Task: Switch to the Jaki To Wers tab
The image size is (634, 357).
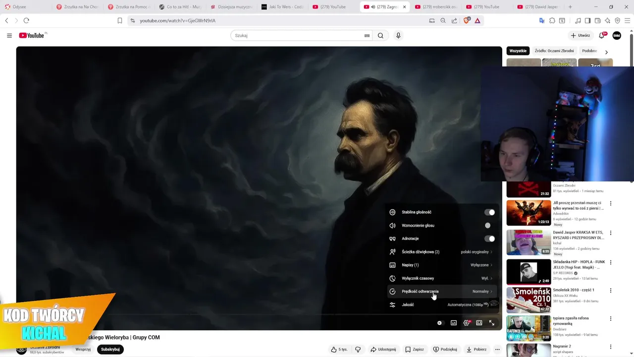Action: pyautogui.click(x=281, y=7)
